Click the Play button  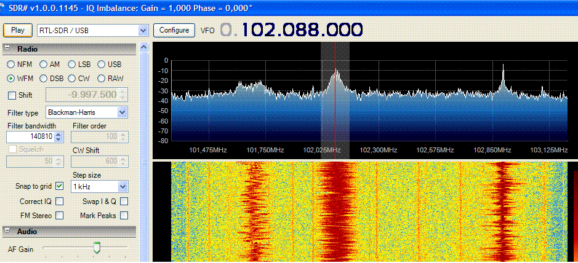pyautogui.click(x=18, y=30)
